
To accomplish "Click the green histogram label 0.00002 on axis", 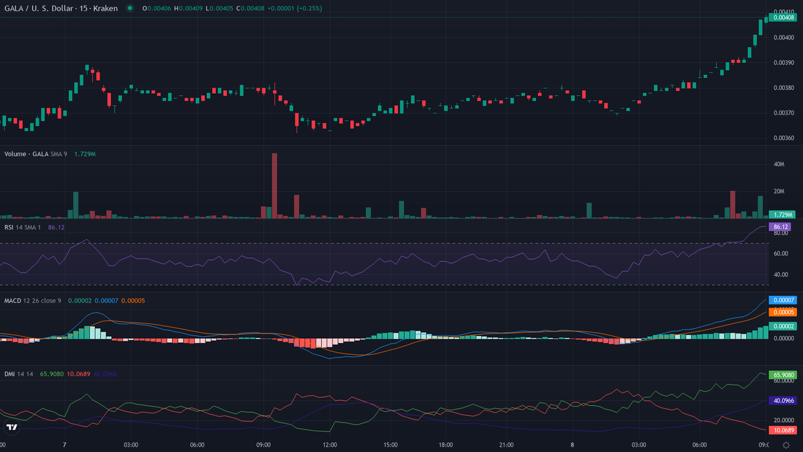I will tap(784, 326).
